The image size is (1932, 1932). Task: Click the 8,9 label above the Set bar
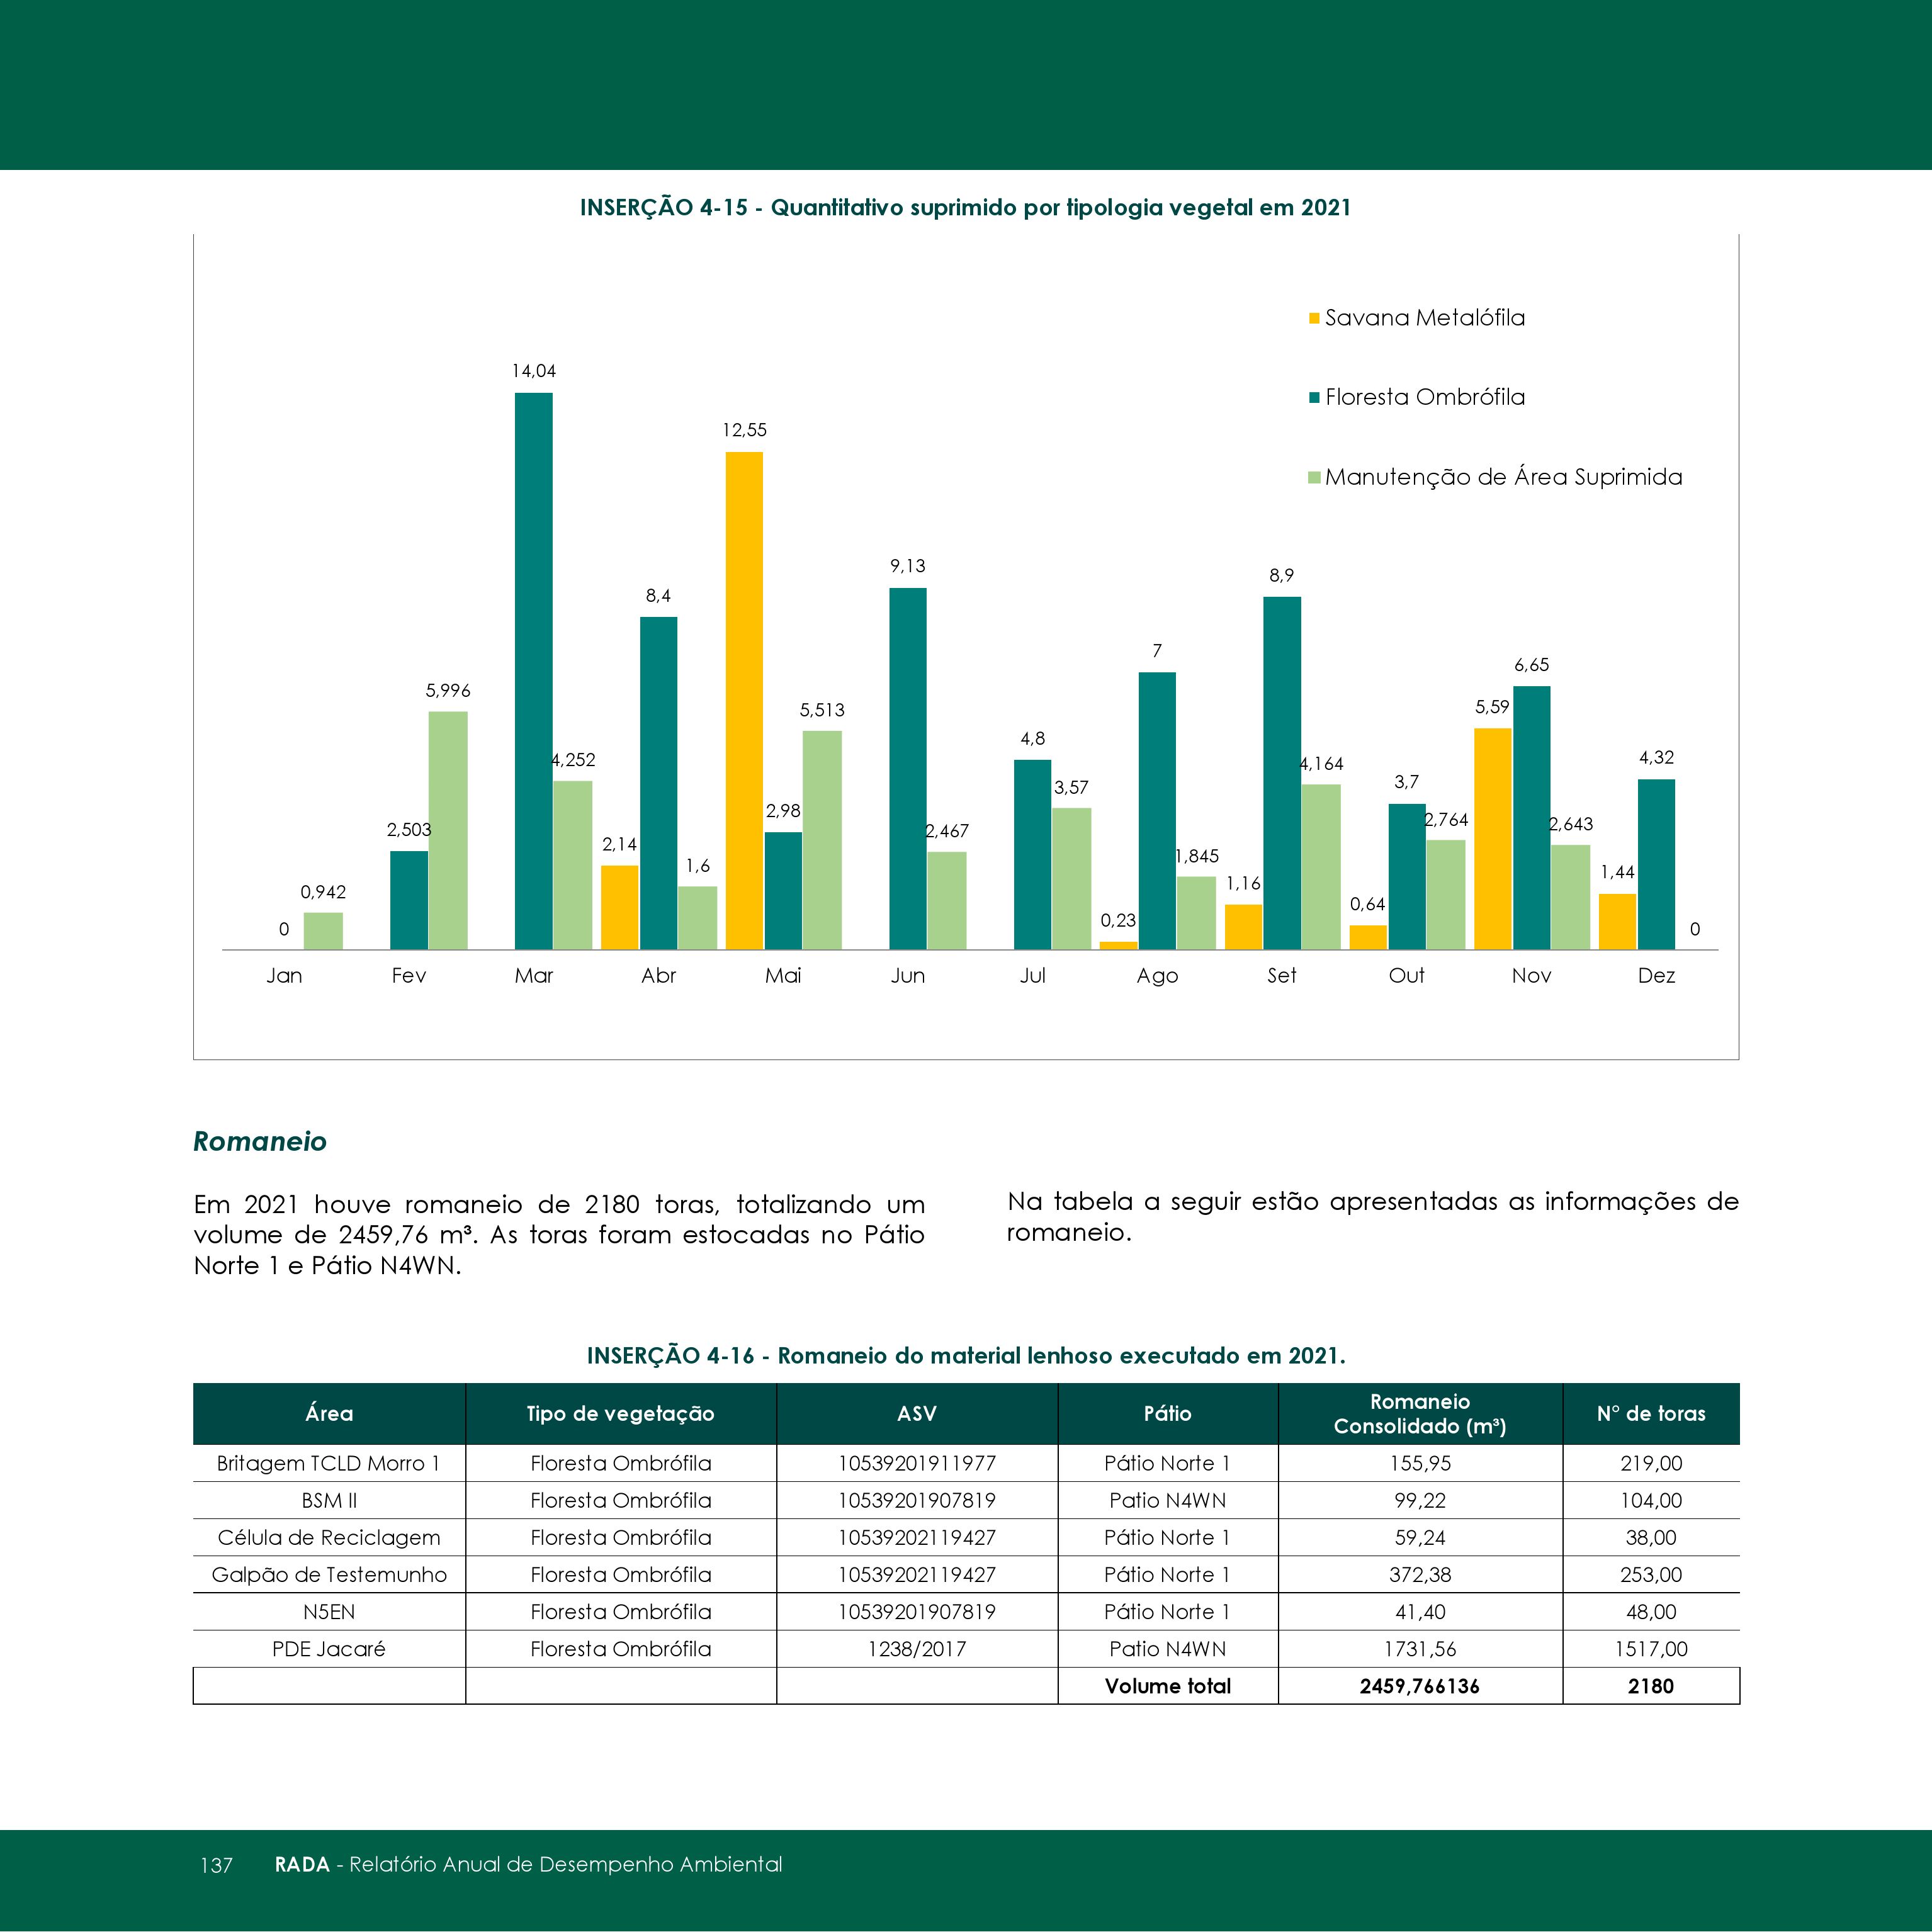point(1281,575)
